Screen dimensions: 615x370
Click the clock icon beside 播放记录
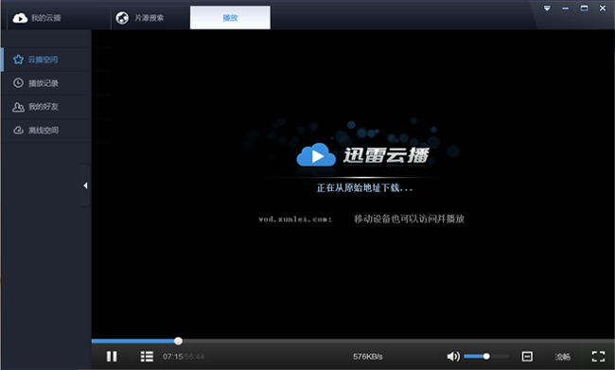[x=18, y=82]
